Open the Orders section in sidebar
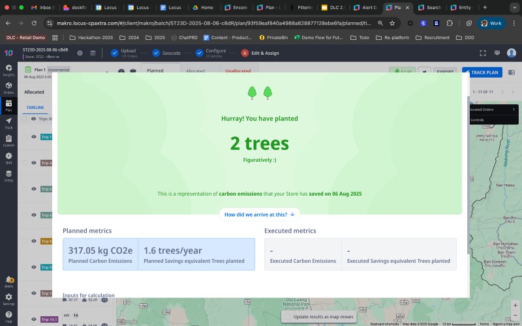 [x=8, y=87]
